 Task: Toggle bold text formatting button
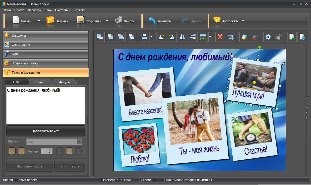[x=12, y=151]
